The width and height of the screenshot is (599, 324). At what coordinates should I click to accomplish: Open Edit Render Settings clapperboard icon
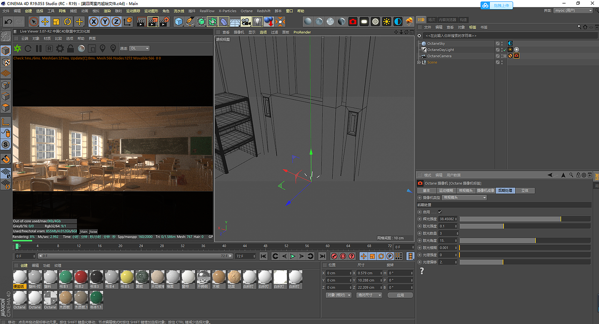pos(164,22)
